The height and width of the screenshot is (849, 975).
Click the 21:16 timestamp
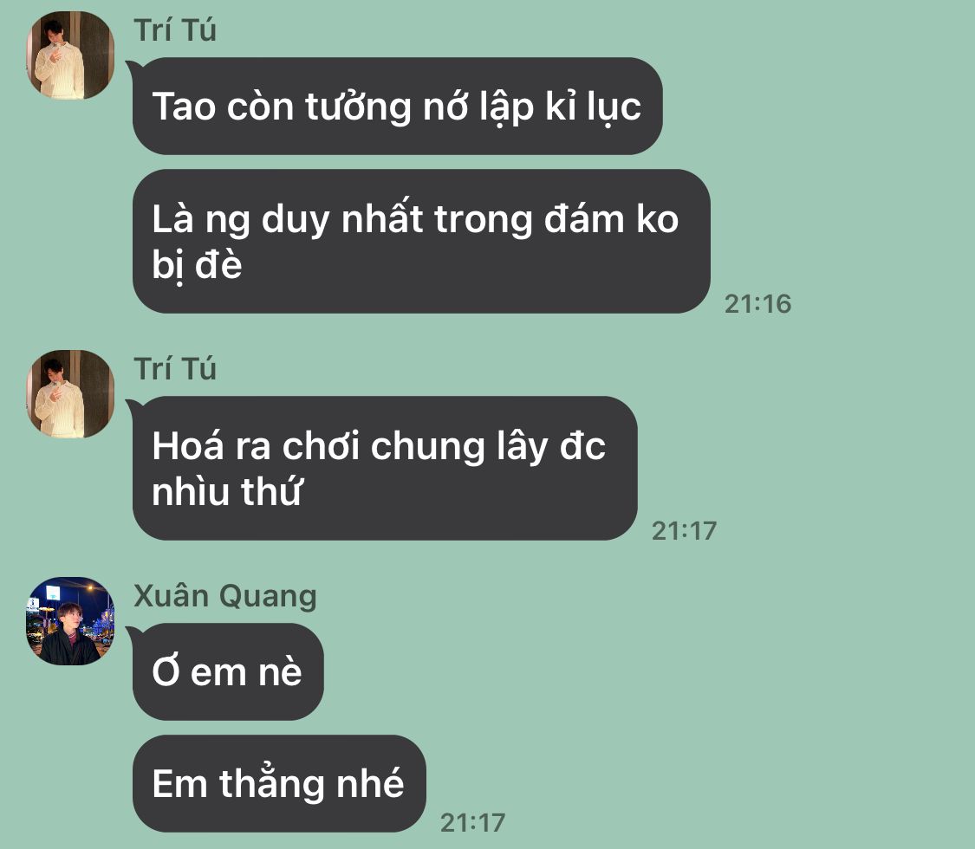[x=757, y=304]
